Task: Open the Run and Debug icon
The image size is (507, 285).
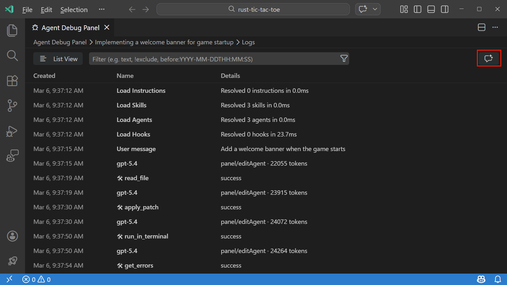Action: [x=12, y=131]
